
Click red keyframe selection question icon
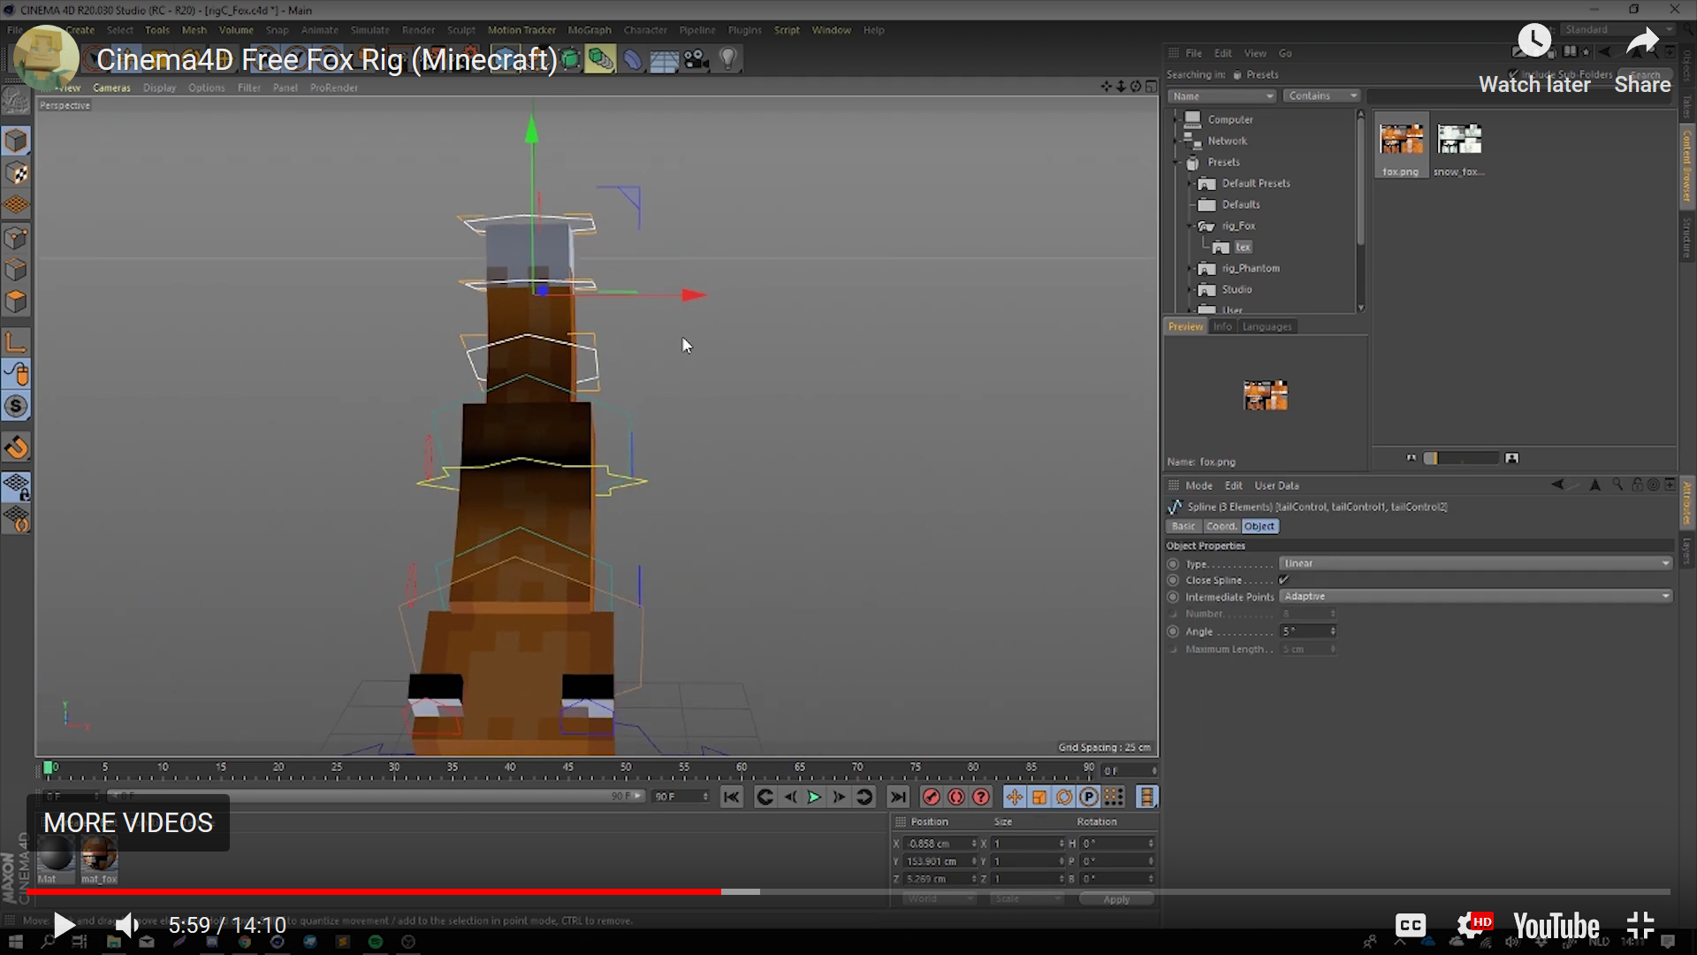point(981,797)
